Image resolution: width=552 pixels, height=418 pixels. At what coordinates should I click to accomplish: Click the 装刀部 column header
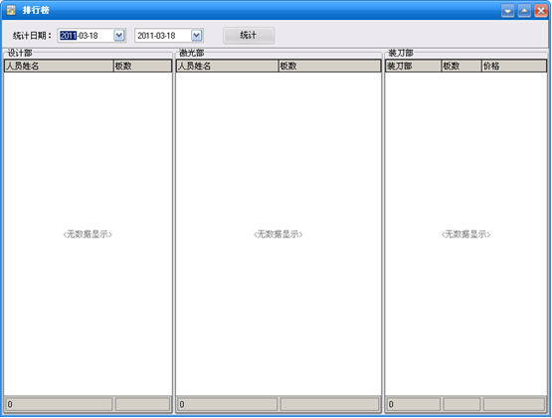[x=414, y=66]
